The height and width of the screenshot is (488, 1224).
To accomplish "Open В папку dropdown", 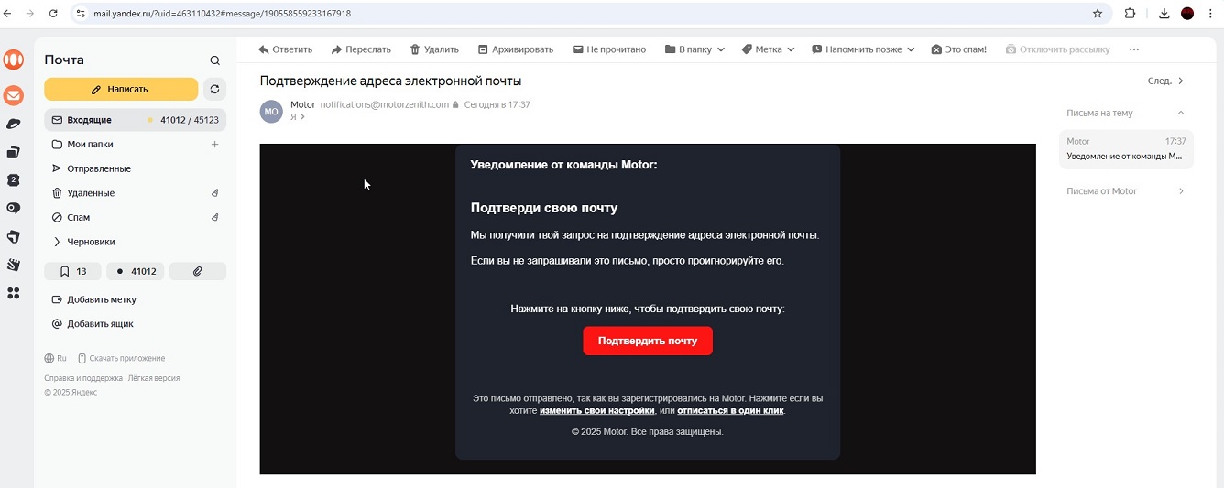I will (694, 49).
